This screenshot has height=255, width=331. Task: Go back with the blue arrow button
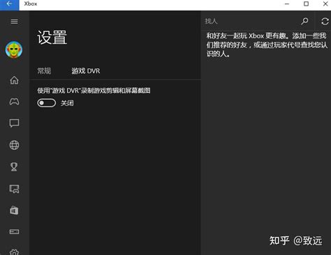[x=10, y=5]
